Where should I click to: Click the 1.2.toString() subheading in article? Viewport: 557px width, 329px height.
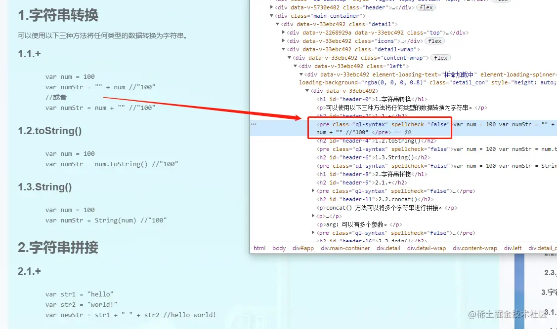(50, 131)
